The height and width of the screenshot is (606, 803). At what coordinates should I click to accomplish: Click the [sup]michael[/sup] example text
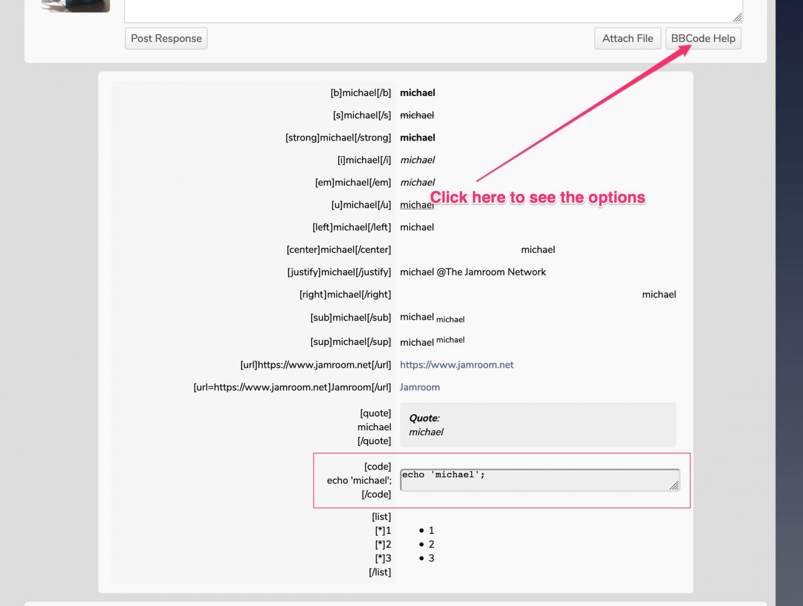(x=351, y=342)
